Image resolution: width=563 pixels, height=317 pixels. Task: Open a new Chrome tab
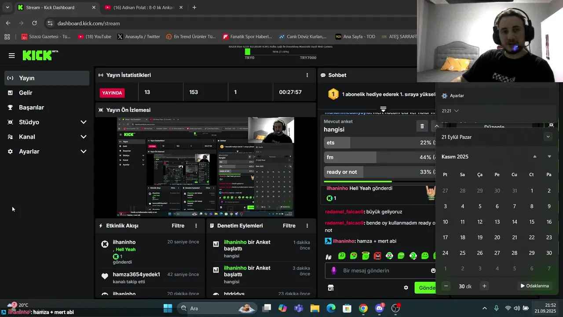click(x=194, y=7)
